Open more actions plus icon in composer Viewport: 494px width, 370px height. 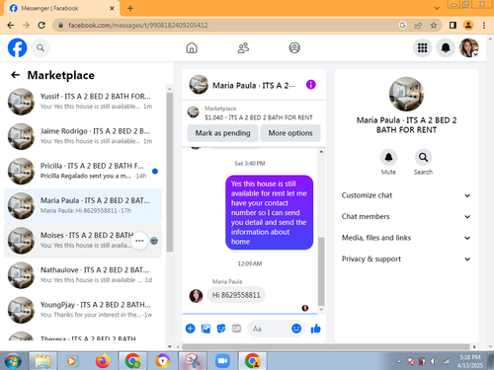coord(191,329)
